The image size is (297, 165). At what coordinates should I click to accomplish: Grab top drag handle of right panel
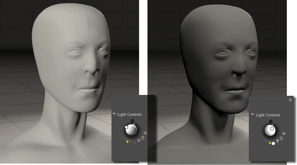point(270,97)
